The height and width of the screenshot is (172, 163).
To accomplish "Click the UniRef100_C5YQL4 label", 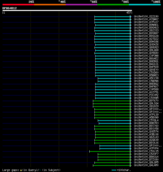I will pos(146,120).
